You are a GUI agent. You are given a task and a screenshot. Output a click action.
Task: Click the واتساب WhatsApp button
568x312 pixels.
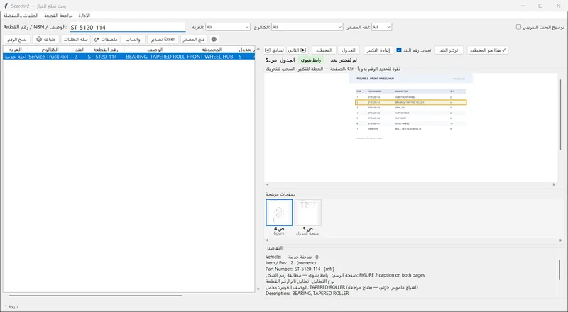pyautogui.click(x=133, y=39)
